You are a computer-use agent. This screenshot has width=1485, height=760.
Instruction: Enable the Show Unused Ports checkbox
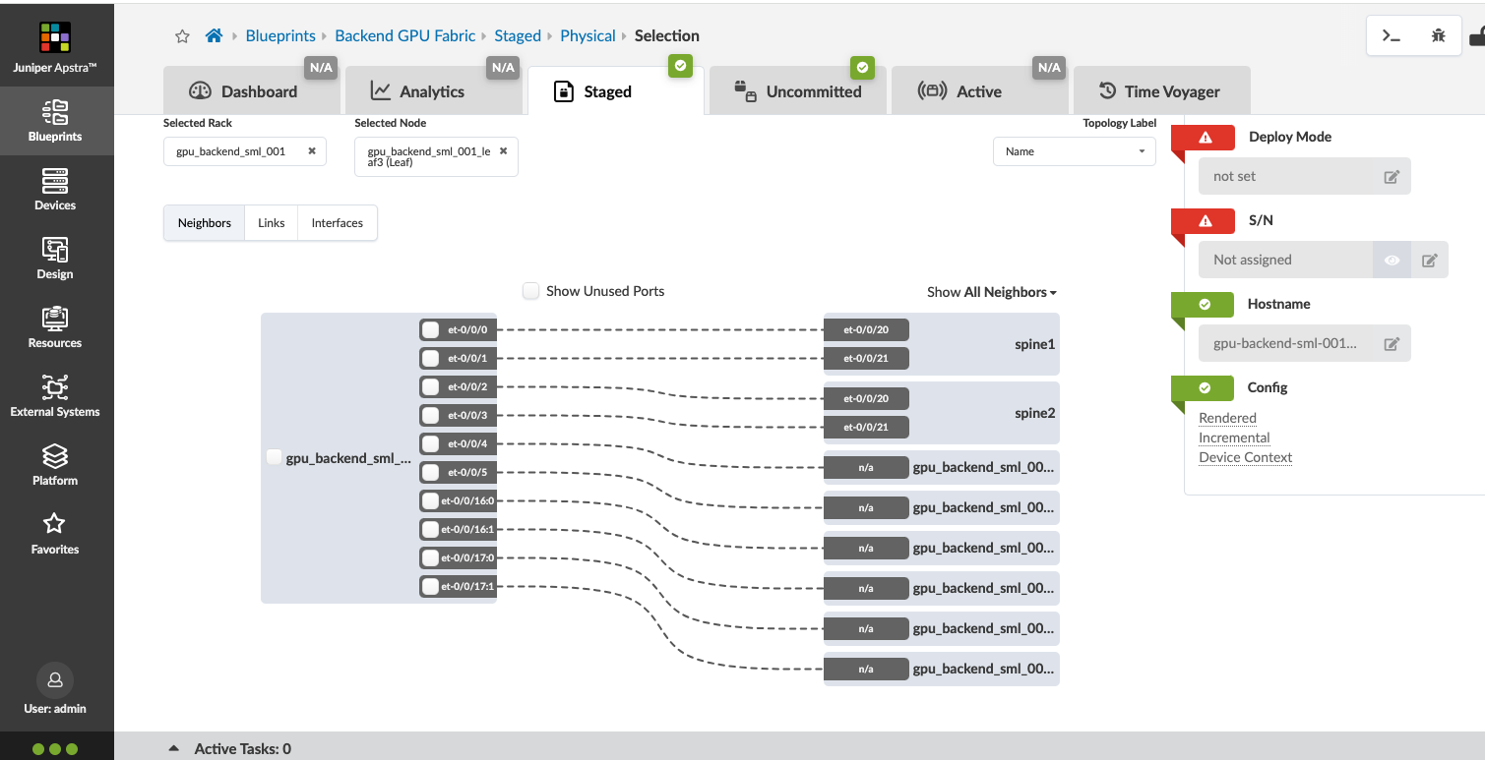pos(531,291)
